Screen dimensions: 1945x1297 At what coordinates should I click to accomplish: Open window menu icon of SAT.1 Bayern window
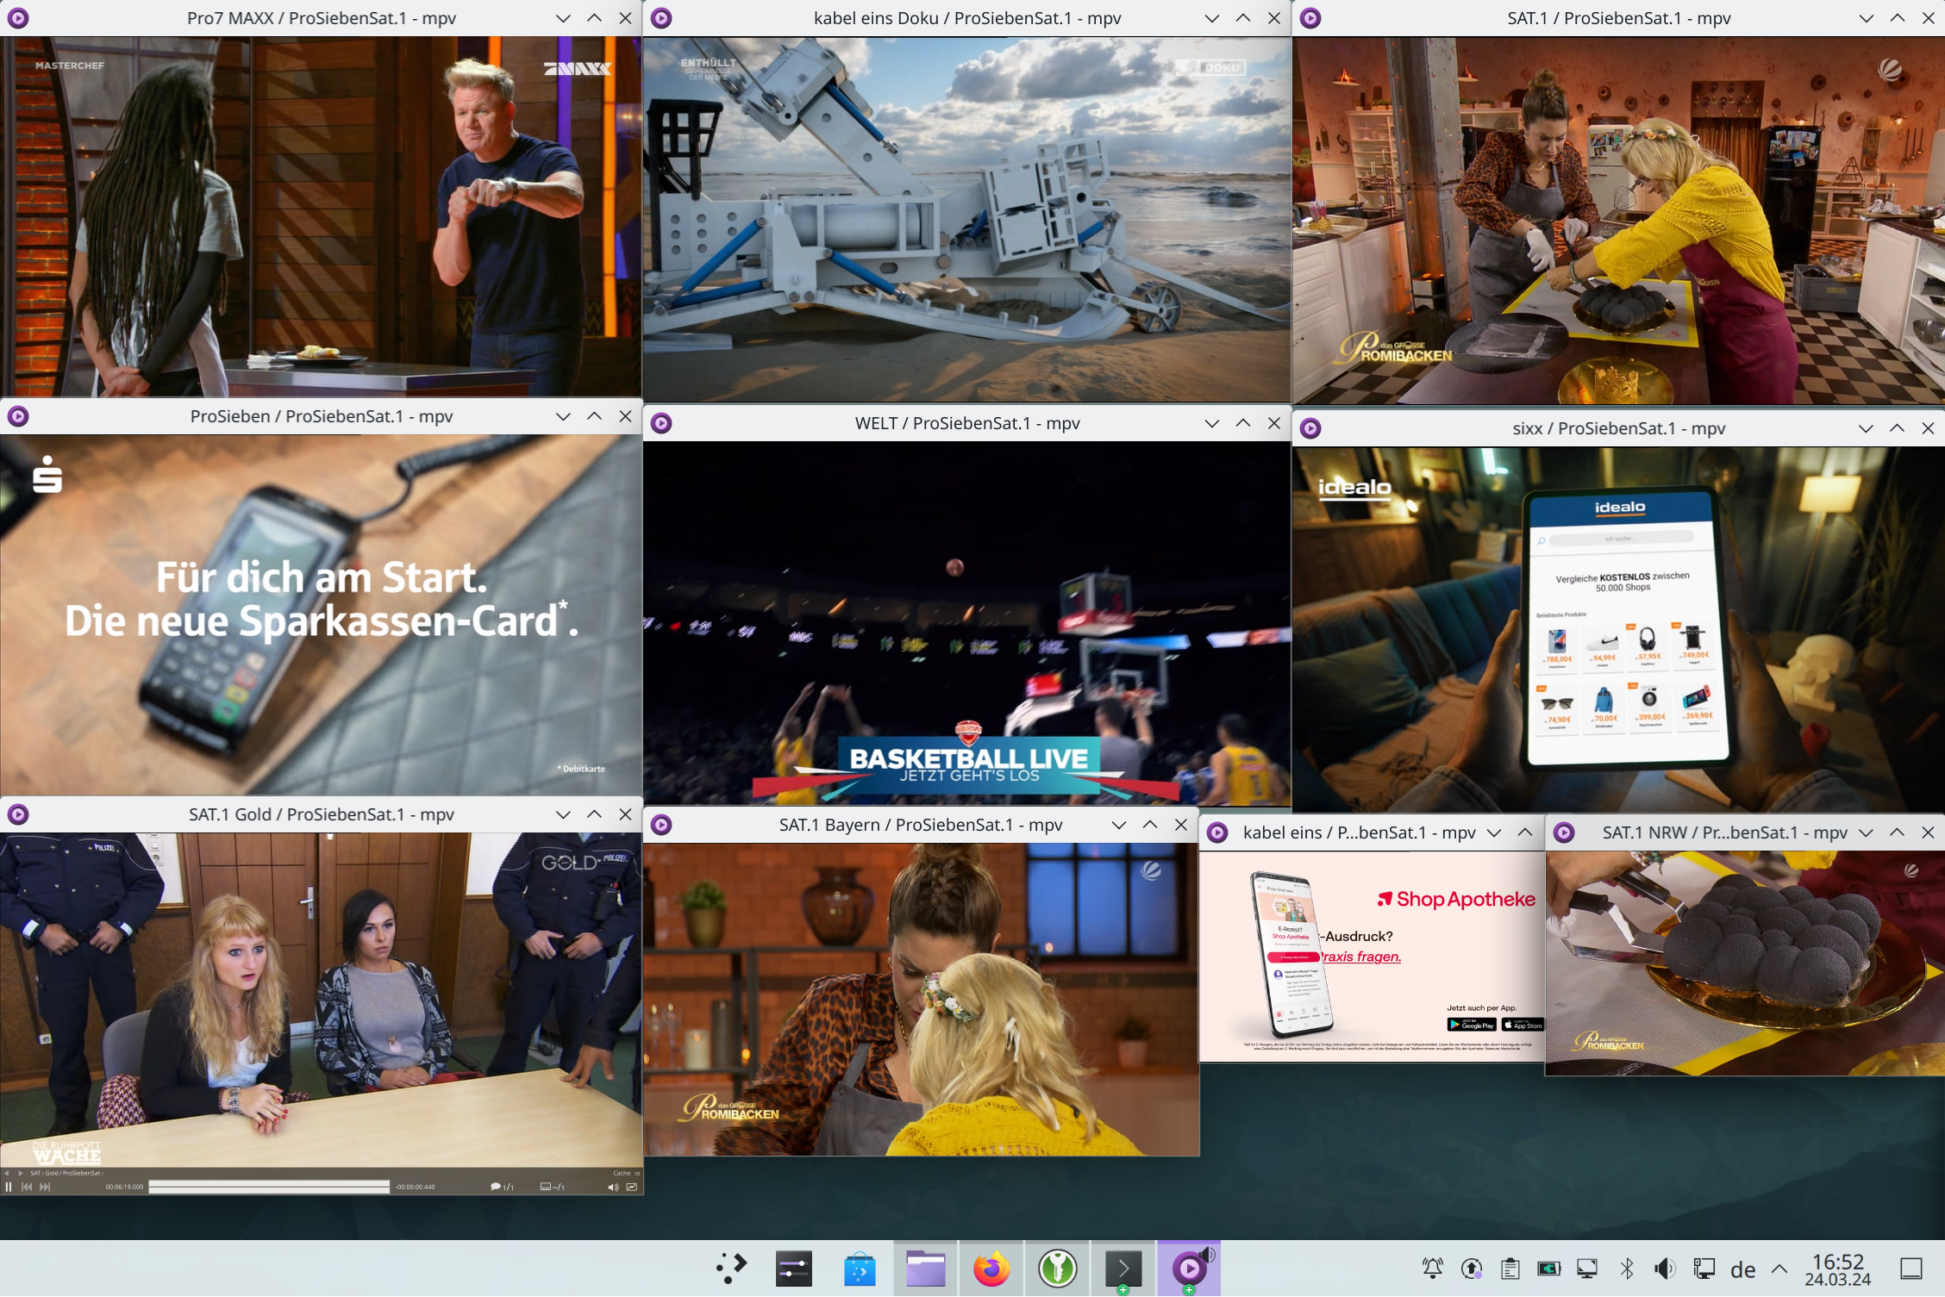(x=661, y=825)
